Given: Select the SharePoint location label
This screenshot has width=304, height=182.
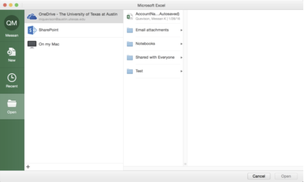Looking at the screenshot, I should click(x=48, y=30).
